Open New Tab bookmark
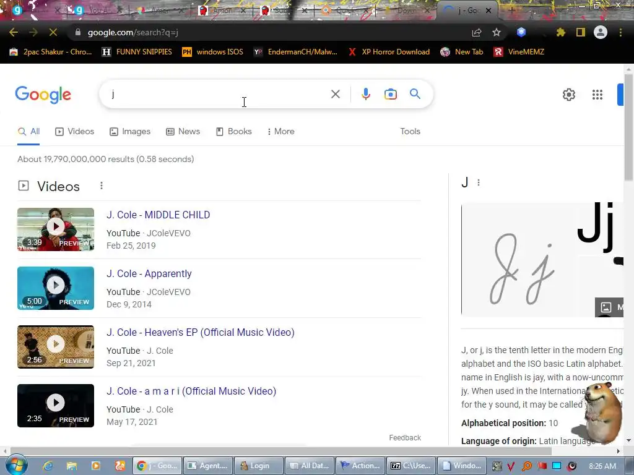The image size is (634, 475). click(462, 52)
